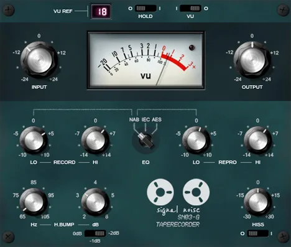Click the left tape reel icon
This screenshot has width=291, height=247.
(x=160, y=192)
